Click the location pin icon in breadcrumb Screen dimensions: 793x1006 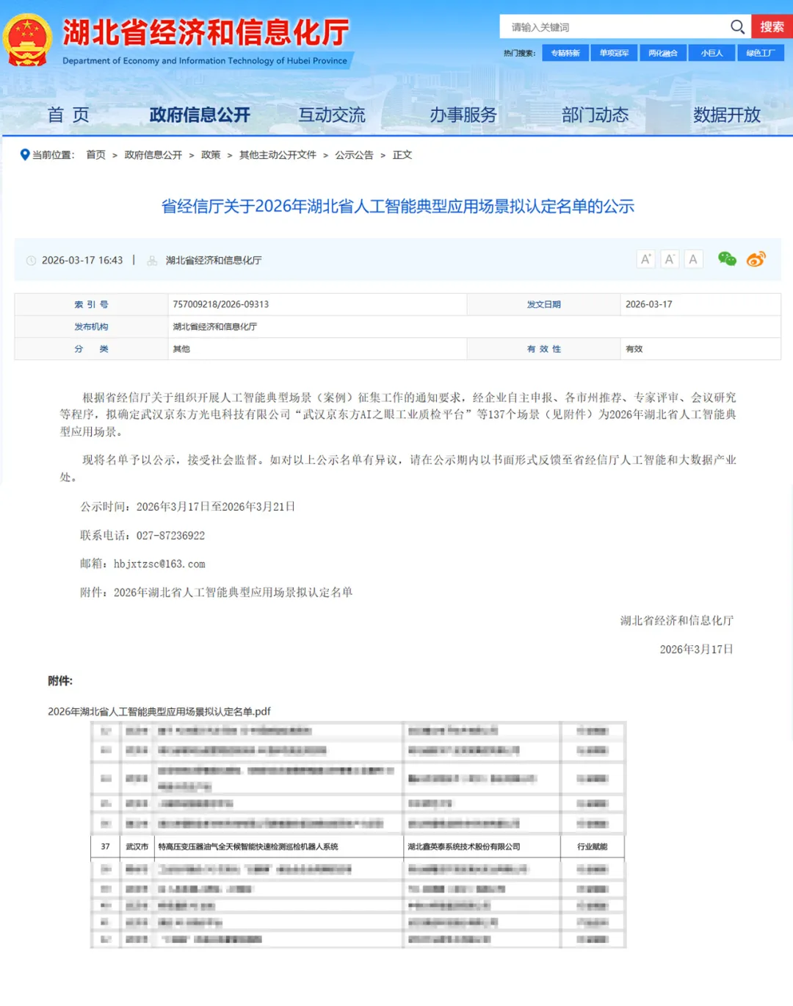coord(25,155)
